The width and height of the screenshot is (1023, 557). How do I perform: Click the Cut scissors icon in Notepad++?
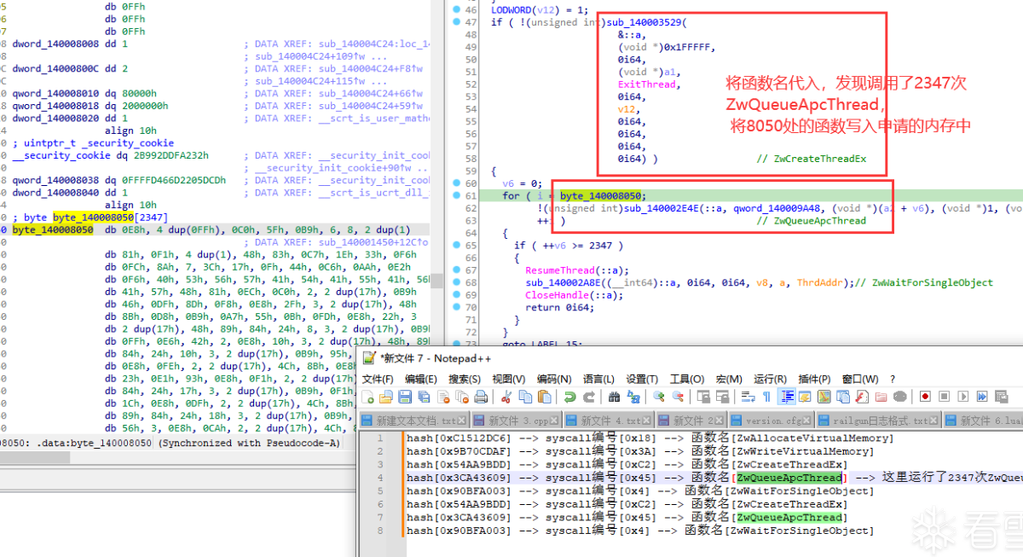tap(506, 396)
